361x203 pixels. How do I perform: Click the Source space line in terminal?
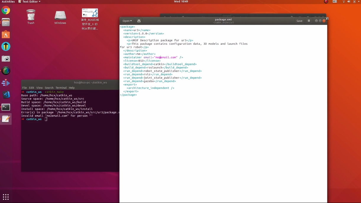click(x=53, y=99)
